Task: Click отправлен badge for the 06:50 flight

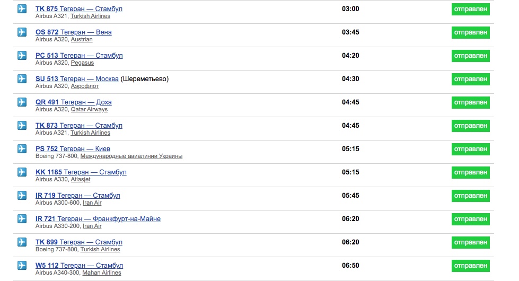Action: 470,266
